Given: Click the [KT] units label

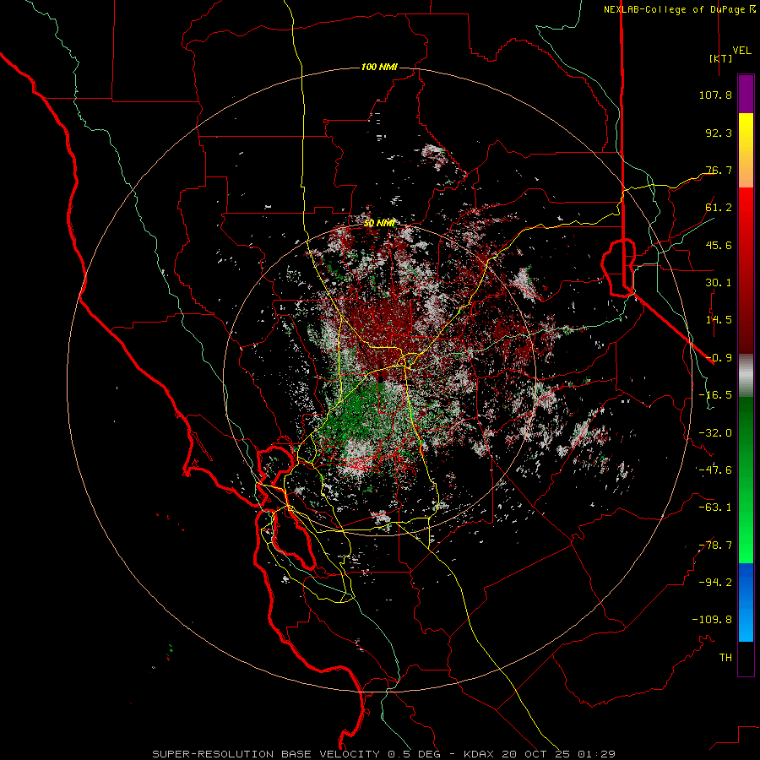Looking at the screenshot, I should click(x=721, y=58).
